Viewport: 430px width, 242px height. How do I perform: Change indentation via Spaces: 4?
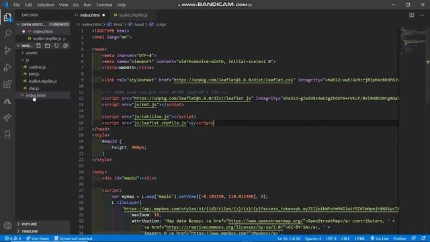coord(313,239)
